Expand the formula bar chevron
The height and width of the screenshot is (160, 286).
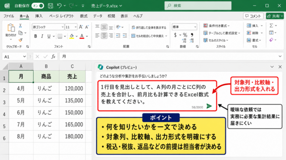click(280, 56)
